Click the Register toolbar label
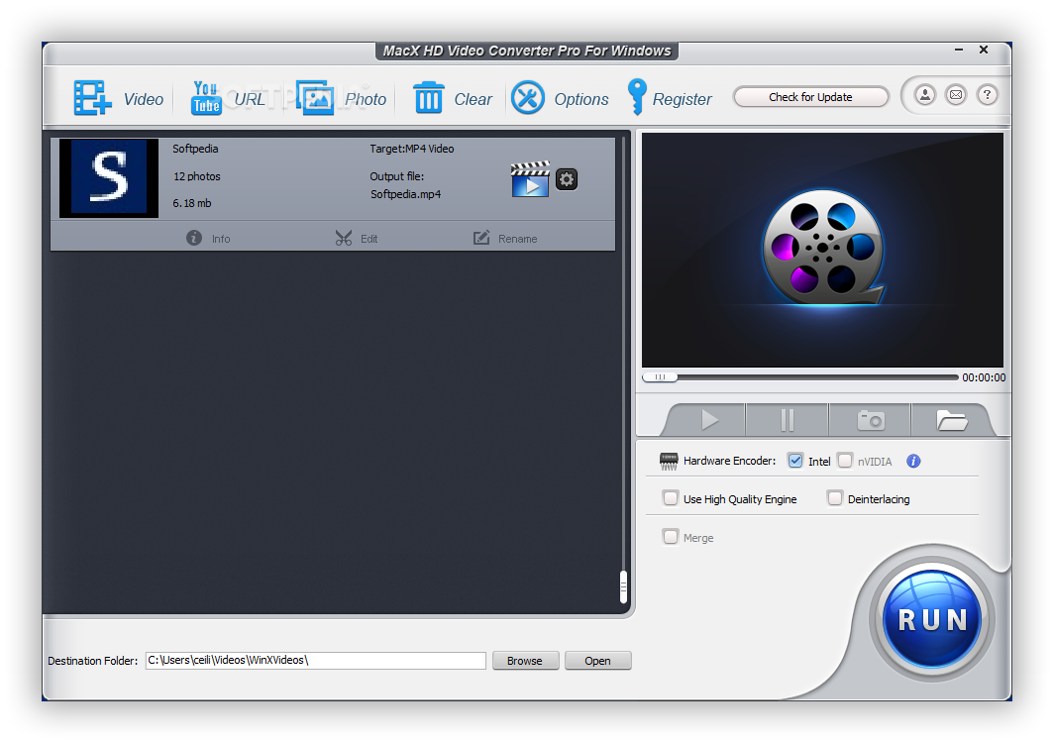 point(682,99)
